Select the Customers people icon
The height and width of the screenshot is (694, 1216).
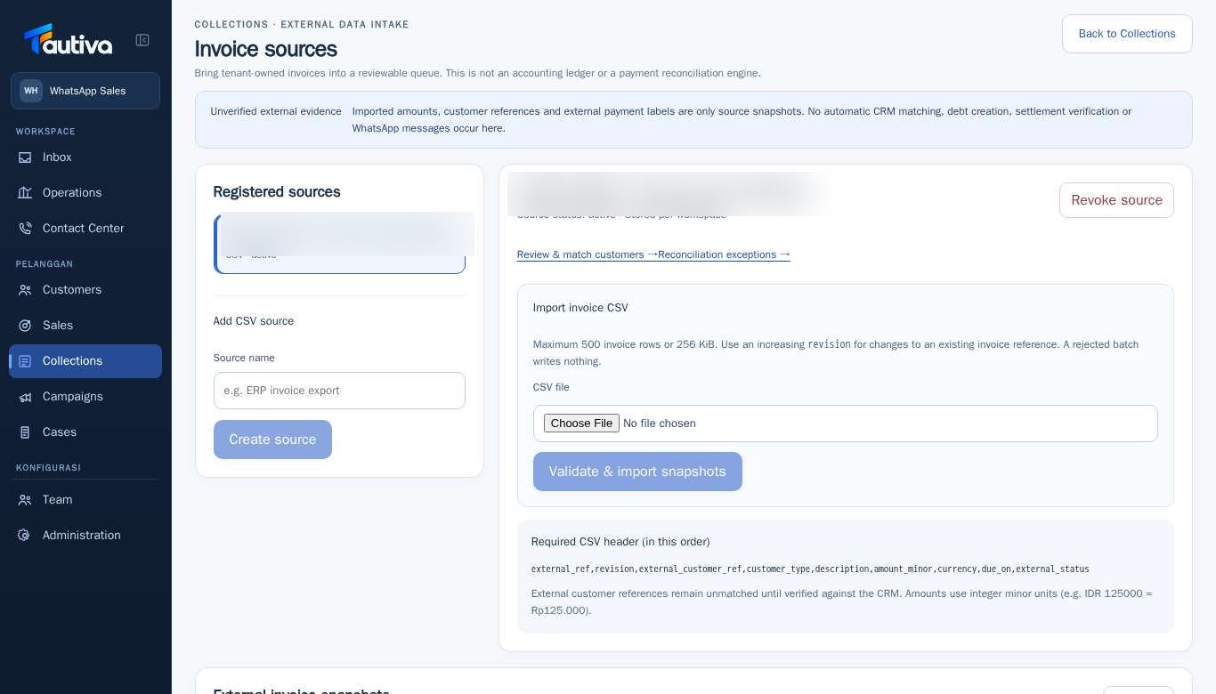coord(25,290)
